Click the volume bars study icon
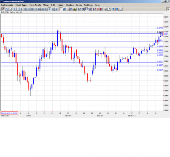The height and width of the screenshot is (157, 170). 75,9
